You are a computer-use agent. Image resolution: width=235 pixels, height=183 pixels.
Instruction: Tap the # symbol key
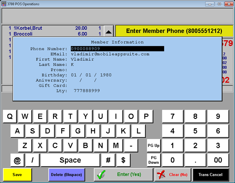pyautogui.click(x=108, y=160)
